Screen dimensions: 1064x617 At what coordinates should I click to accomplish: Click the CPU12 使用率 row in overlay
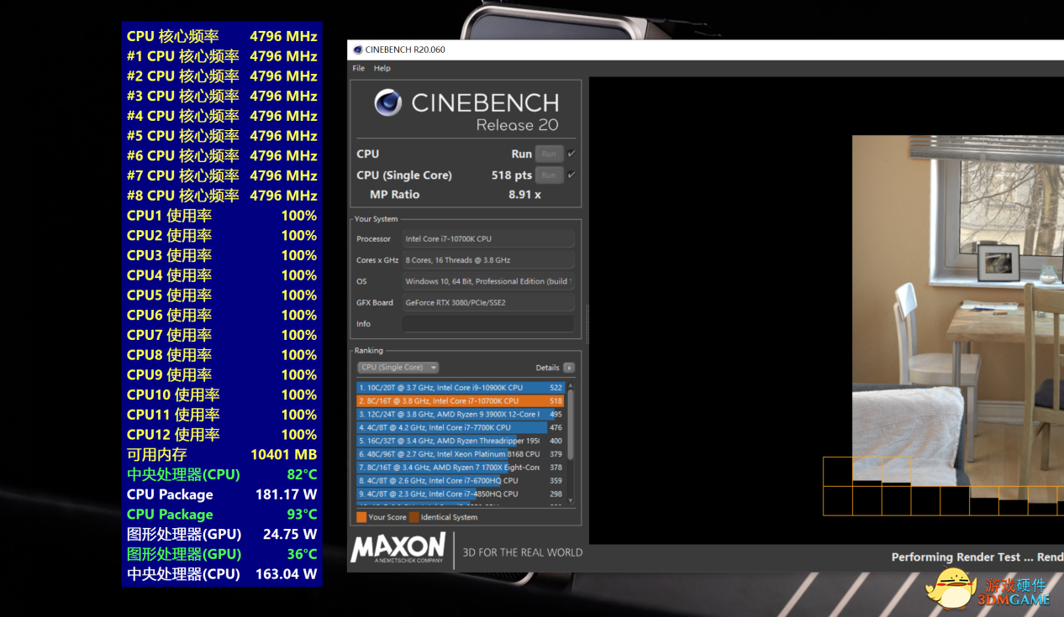222,435
